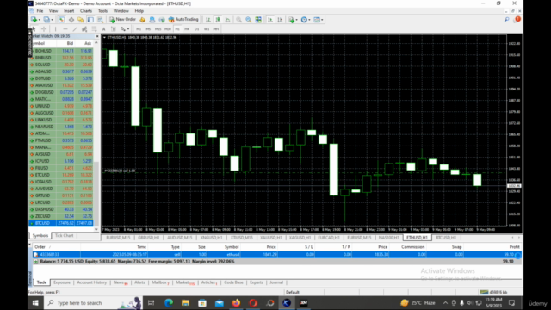Switch chart to Bar Chart
This screenshot has height=310, width=551.
(x=208, y=20)
